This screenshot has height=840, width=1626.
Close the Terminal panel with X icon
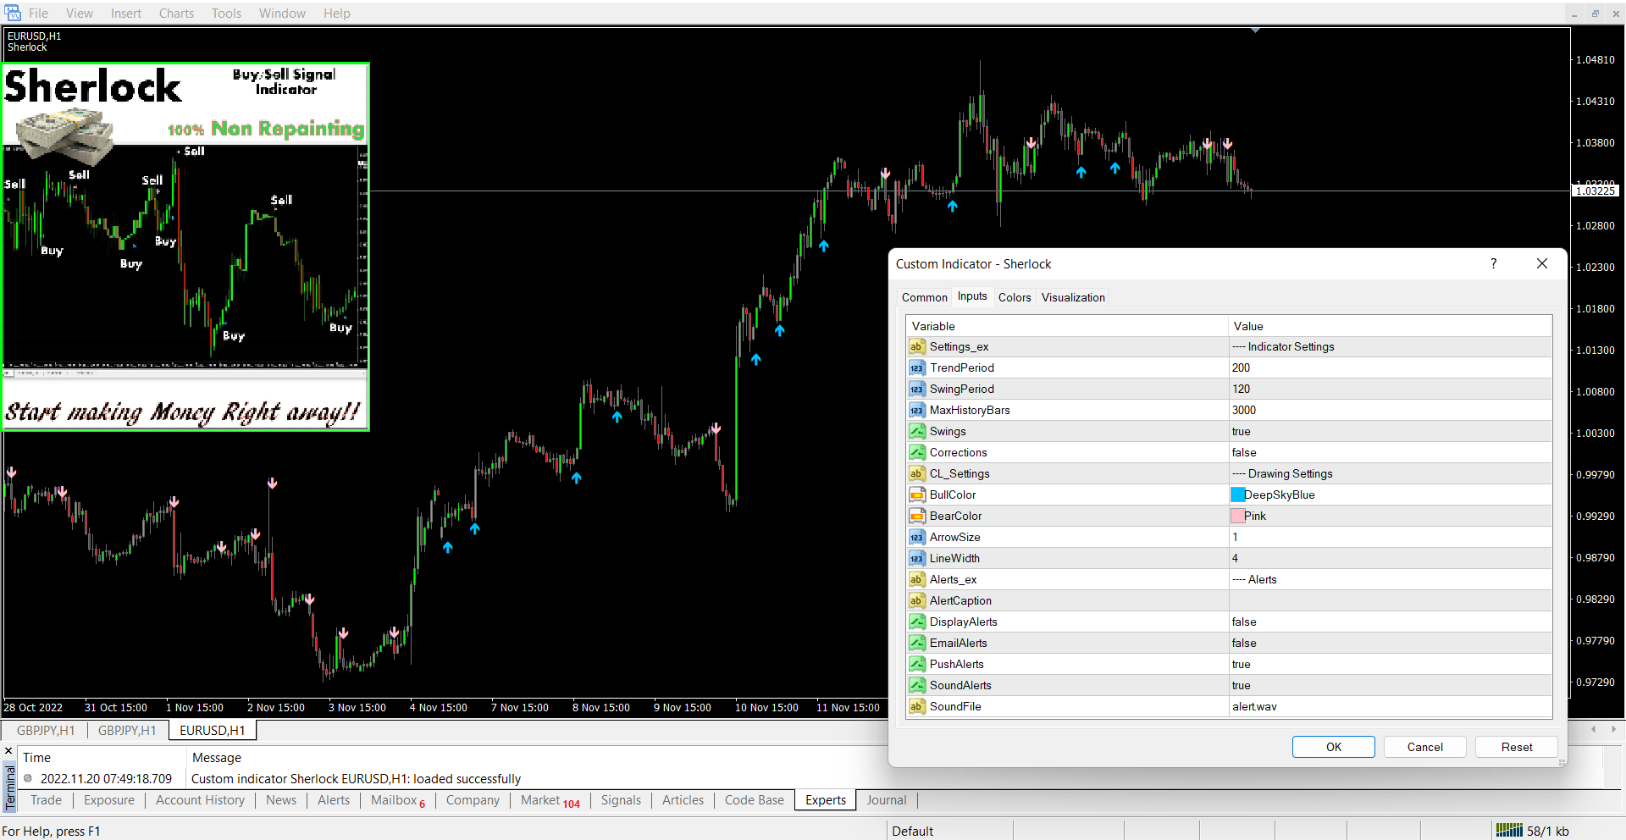point(8,750)
